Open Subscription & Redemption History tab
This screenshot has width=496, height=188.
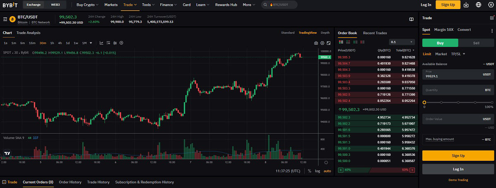[144, 182]
